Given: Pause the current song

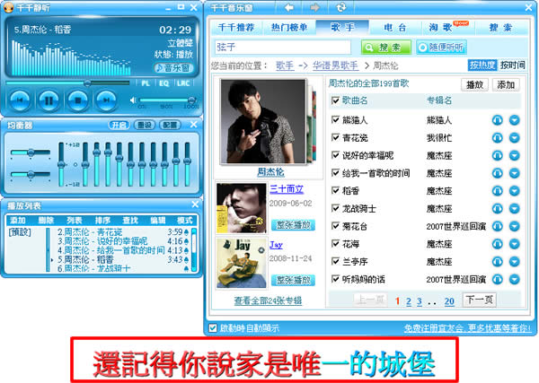Looking at the screenshot, I should [49, 100].
